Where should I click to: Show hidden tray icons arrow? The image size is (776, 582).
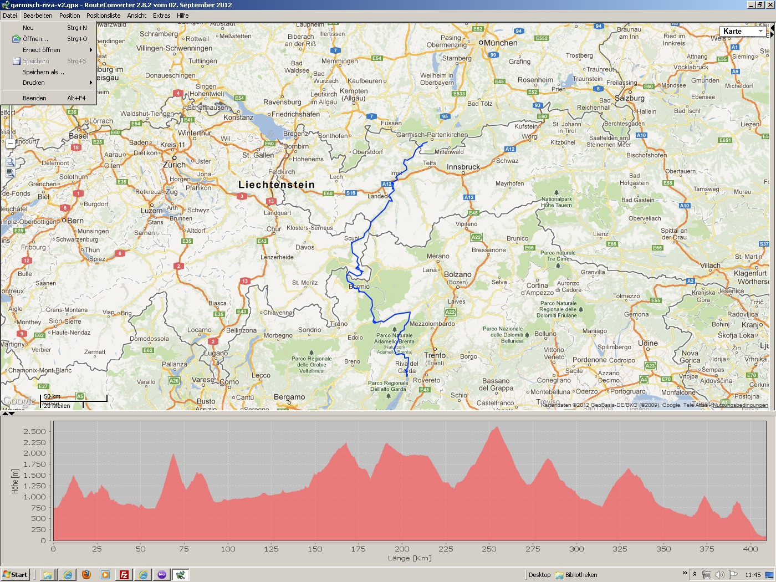[x=695, y=575]
